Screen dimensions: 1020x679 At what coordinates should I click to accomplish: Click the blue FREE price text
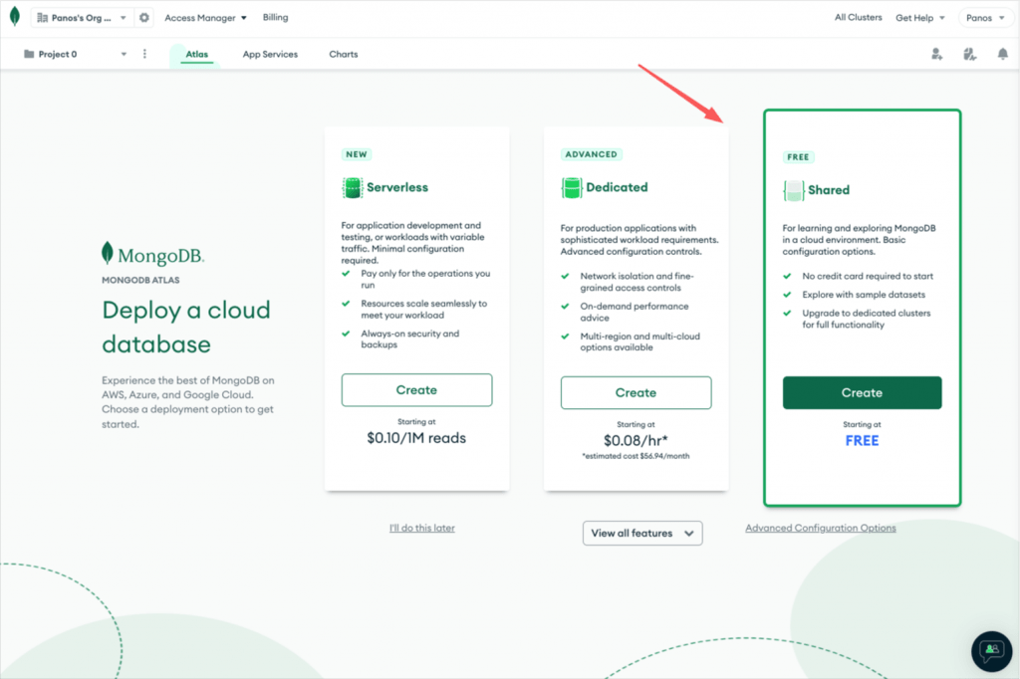pyautogui.click(x=862, y=440)
